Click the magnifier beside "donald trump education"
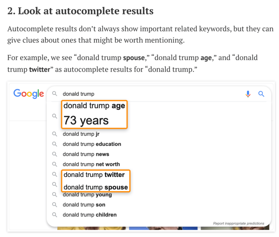 [x=54, y=144]
